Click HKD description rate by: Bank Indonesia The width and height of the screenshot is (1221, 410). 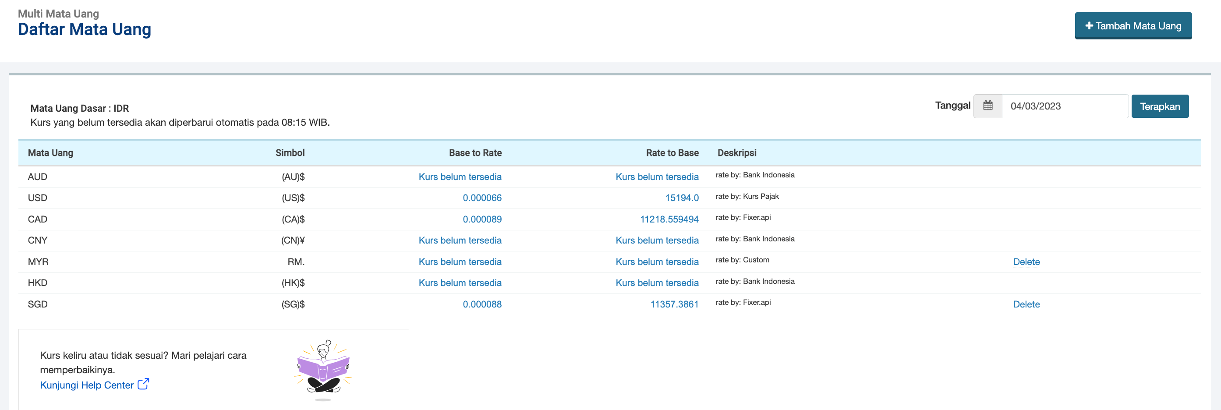tap(755, 281)
